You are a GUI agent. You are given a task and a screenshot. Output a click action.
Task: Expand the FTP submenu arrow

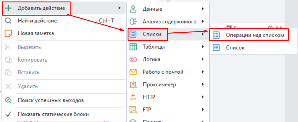(203, 109)
